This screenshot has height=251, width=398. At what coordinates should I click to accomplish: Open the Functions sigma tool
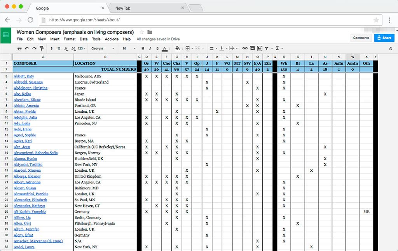[278, 48]
